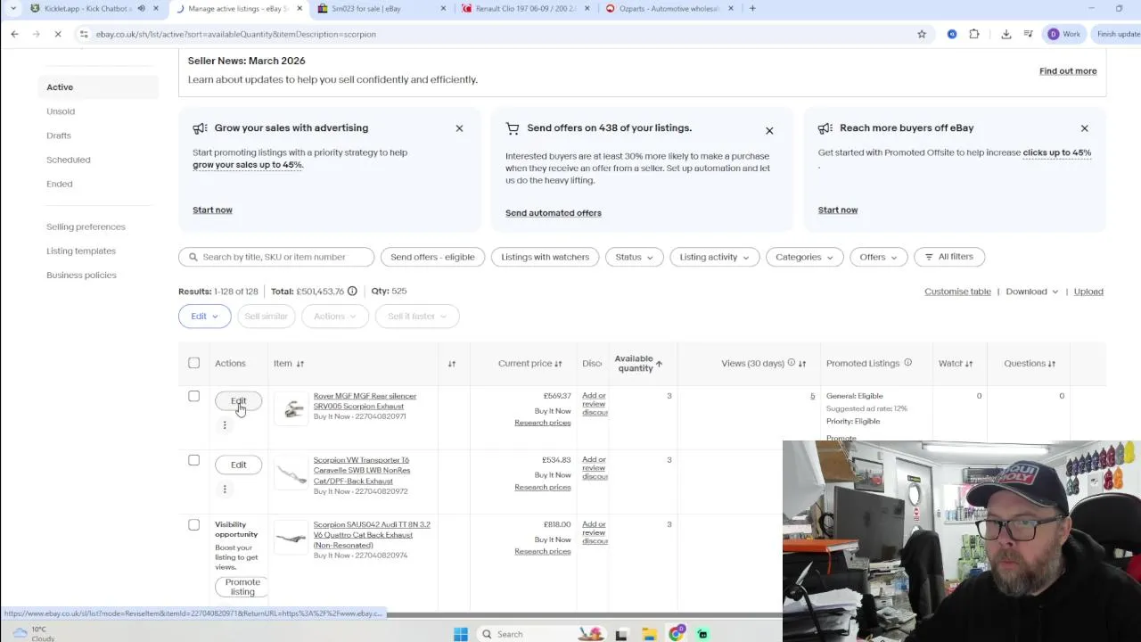This screenshot has width=1141, height=642.
Task: Open the Views (30 days) info icon
Action: pyautogui.click(x=791, y=363)
